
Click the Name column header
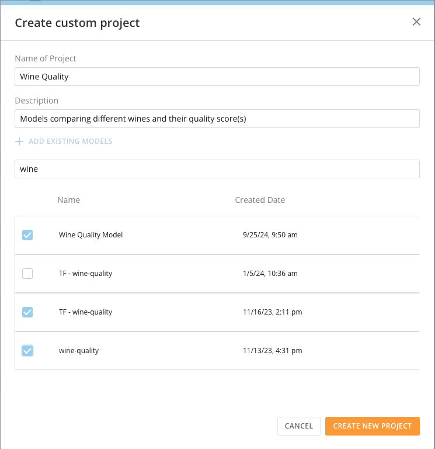click(69, 200)
